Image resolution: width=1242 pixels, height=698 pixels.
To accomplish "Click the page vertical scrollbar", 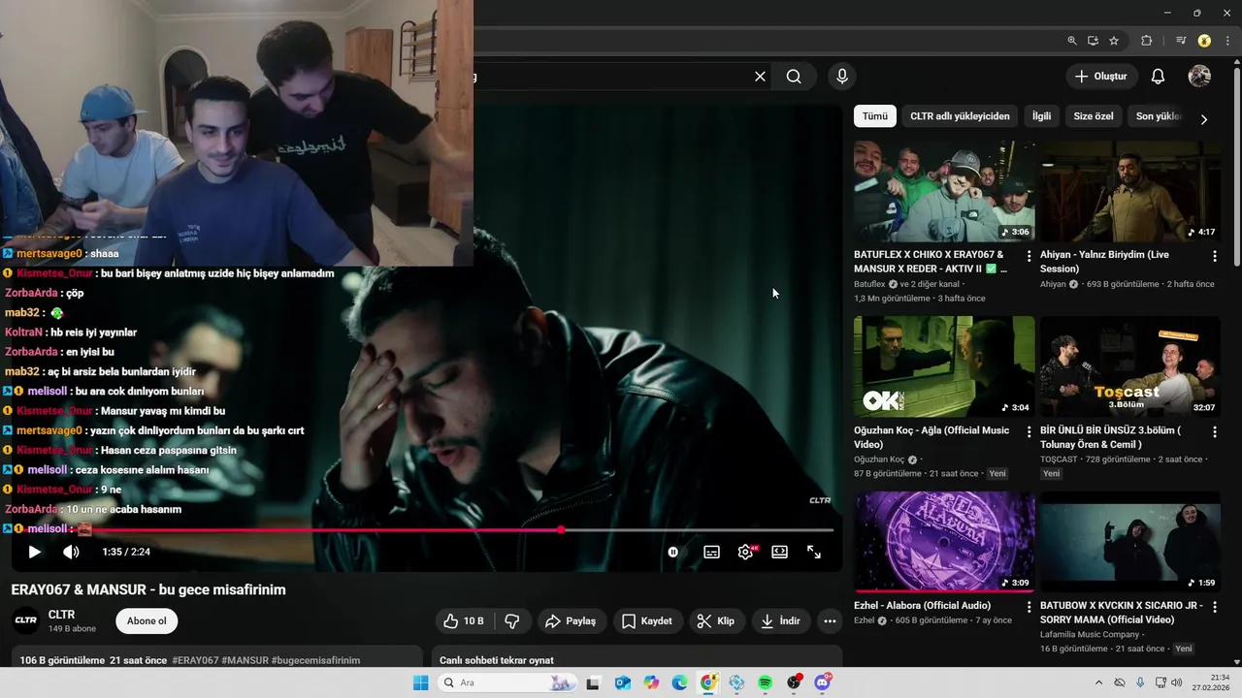I will (1236, 165).
